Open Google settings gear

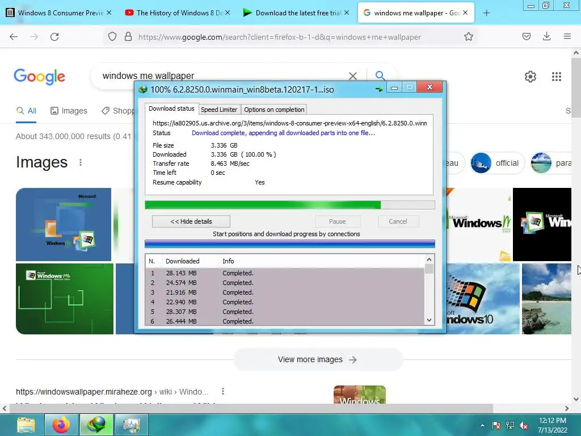click(x=531, y=77)
